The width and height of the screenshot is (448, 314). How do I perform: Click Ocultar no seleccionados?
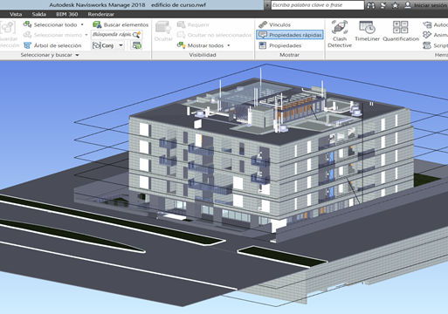click(214, 35)
